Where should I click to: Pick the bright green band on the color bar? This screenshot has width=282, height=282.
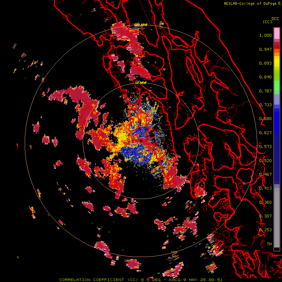[277, 86]
